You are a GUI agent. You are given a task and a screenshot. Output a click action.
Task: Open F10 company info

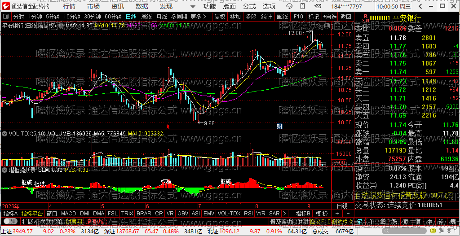pyautogui.click(x=298, y=17)
